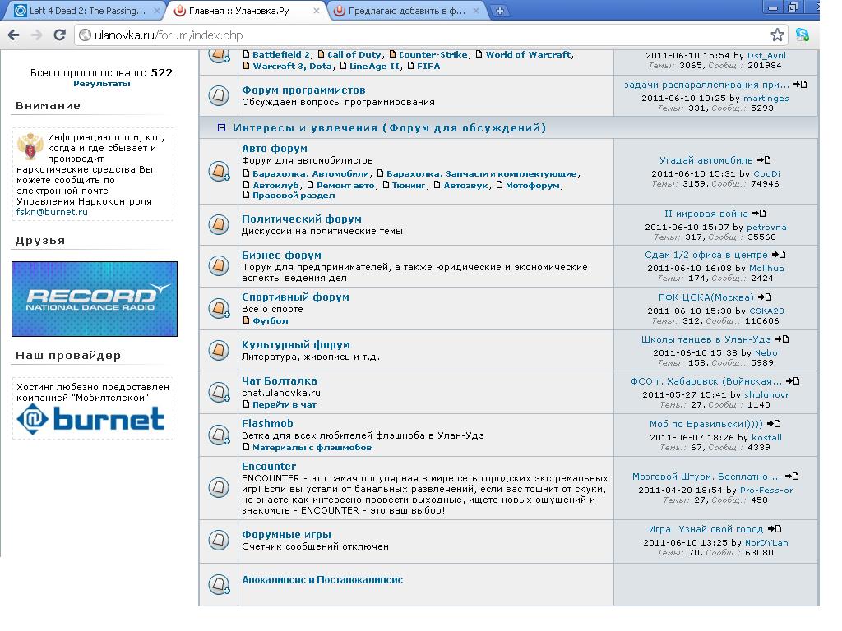Click the address bar URL field
The image size is (842, 631).
tap(411, 35)
